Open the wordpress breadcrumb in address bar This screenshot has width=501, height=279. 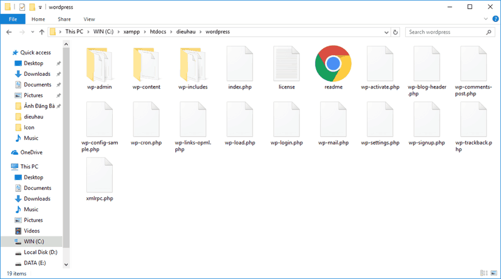[217, 32]
